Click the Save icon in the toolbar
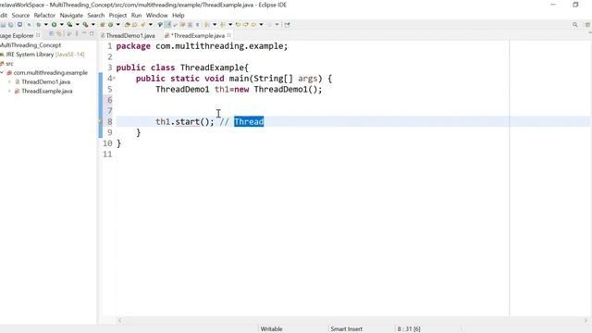This screenshot has width=592, height=333. [x=3, y=25]
